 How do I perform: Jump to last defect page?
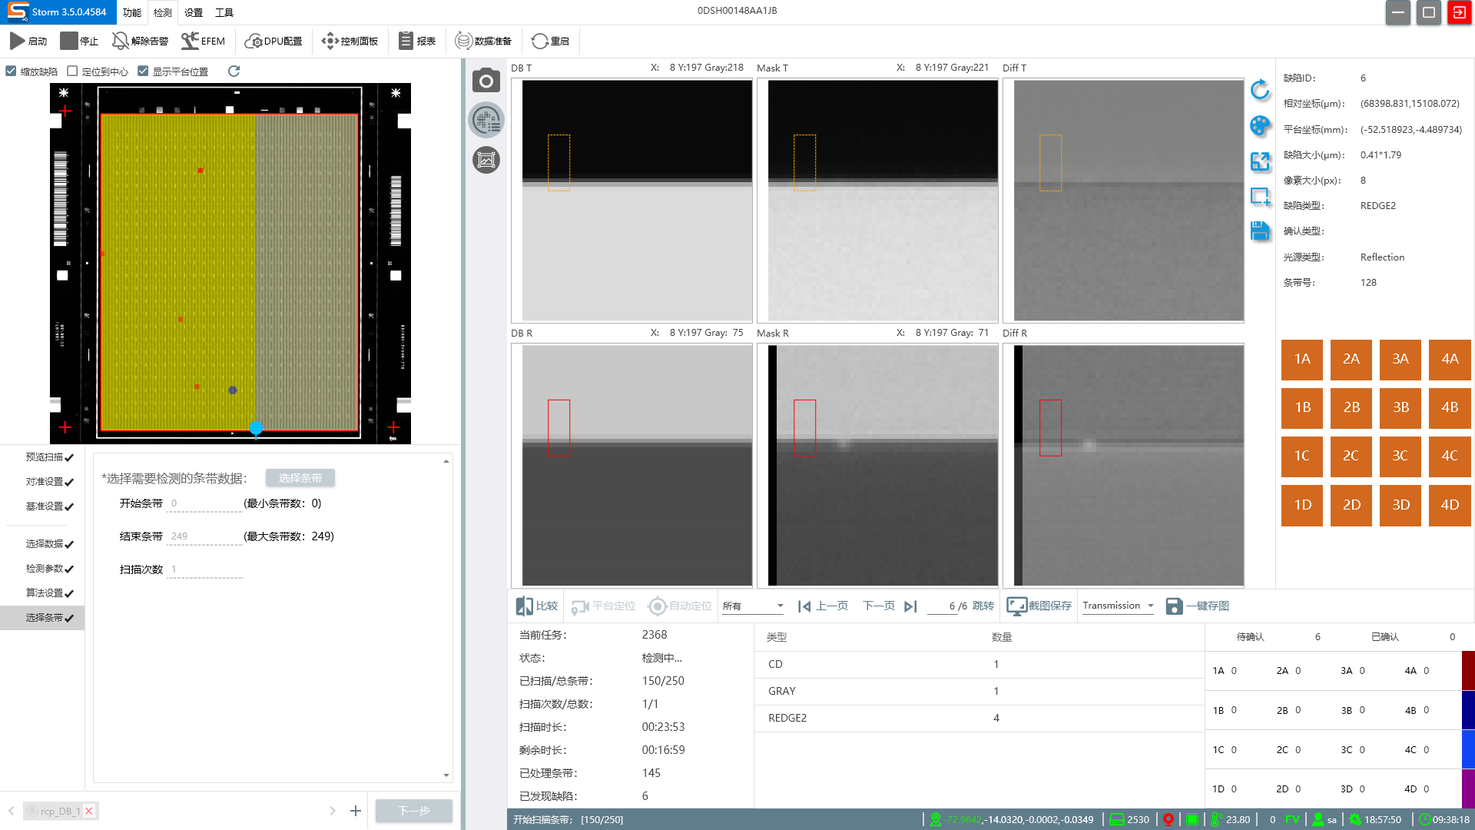(x=910, y=606)
